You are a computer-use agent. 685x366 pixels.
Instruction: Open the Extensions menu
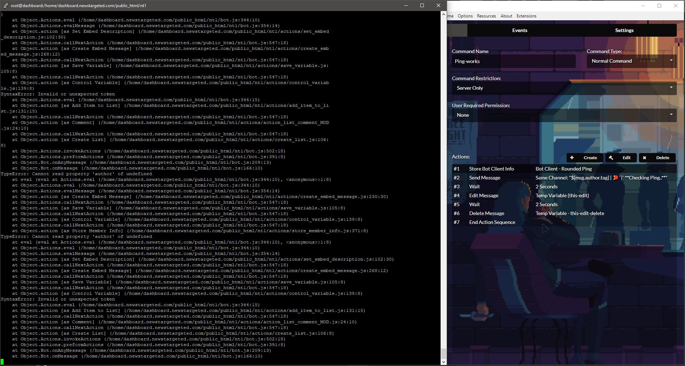(x=526, y=16)
